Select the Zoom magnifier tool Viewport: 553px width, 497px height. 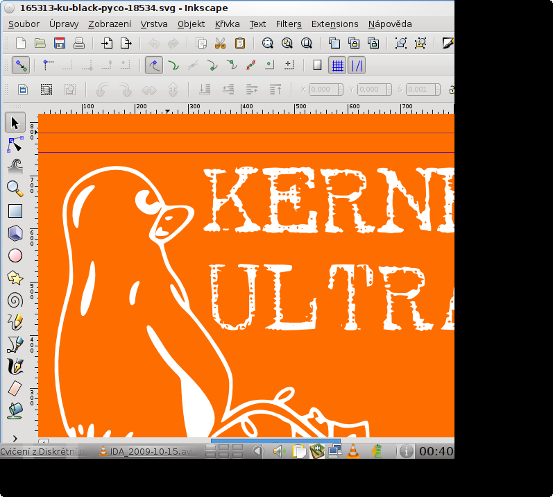pyautogui.click(x=15, y=189)
